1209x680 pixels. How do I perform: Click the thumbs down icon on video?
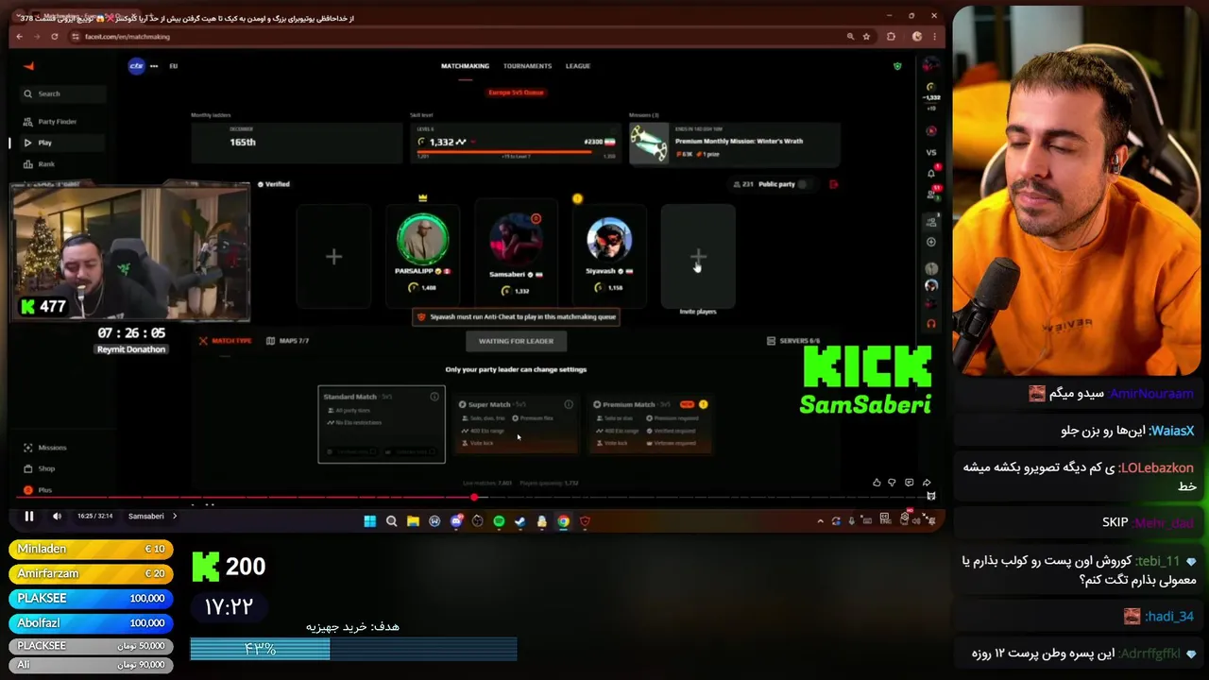click(x=892, y=483)
